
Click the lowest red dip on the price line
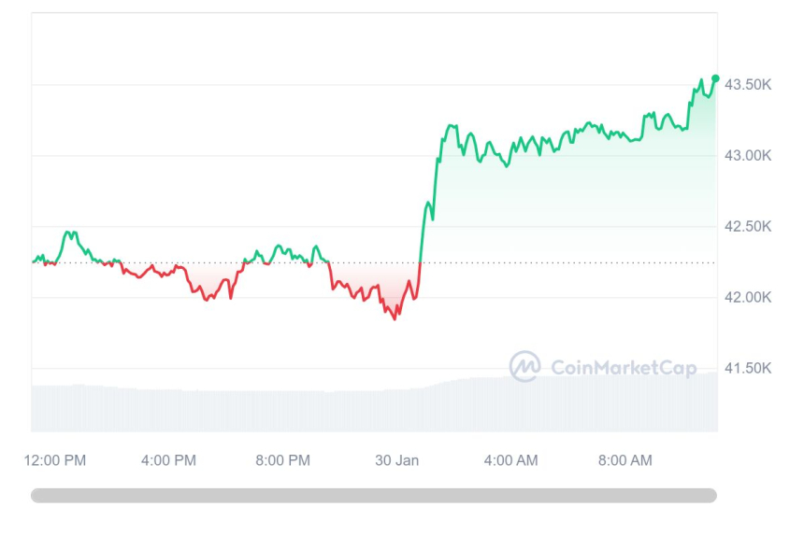(395, 318)
